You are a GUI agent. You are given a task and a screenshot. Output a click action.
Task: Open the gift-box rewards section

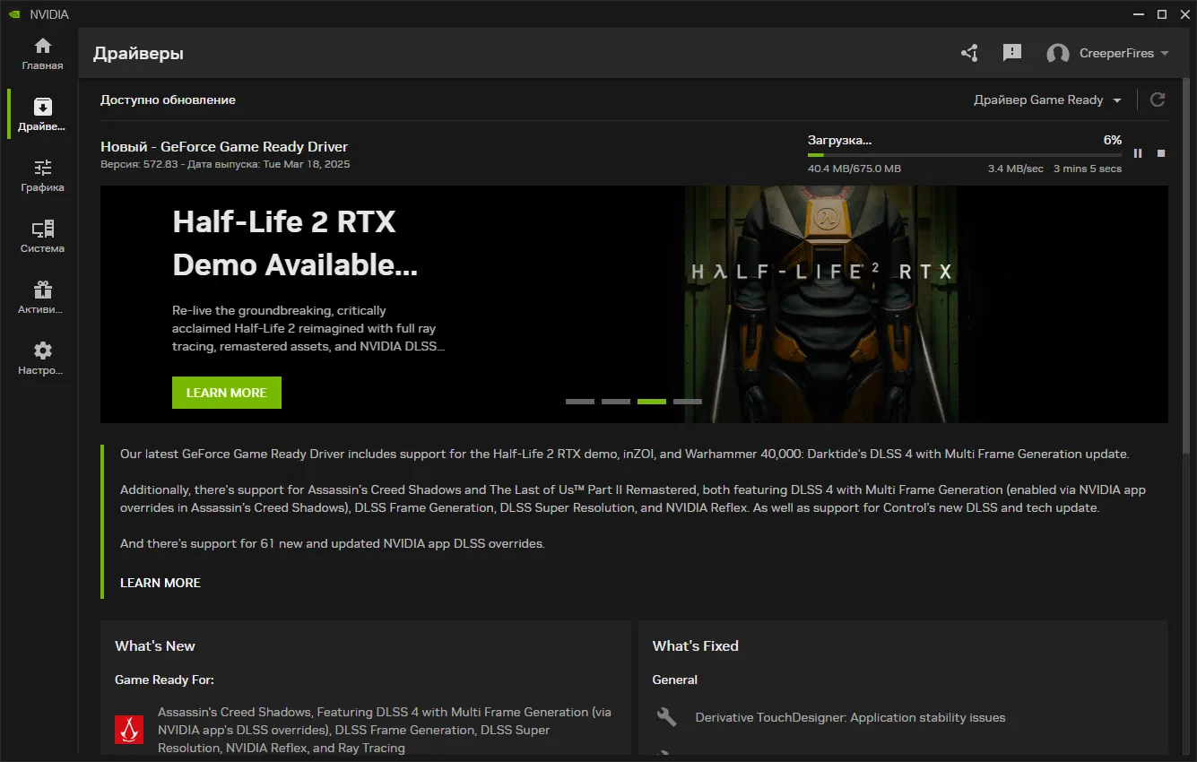(42, 298)
